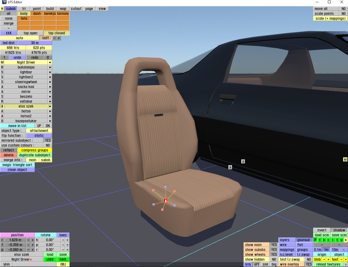The width and height of the screenshot is (348, 267).
Task: Toggle use custom colours NO setting
Action: pyautogui.click(x=48, y=145)
